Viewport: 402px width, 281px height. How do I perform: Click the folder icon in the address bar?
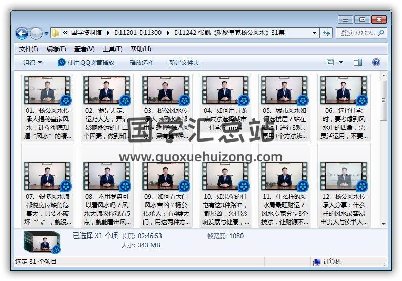(55, 33)
